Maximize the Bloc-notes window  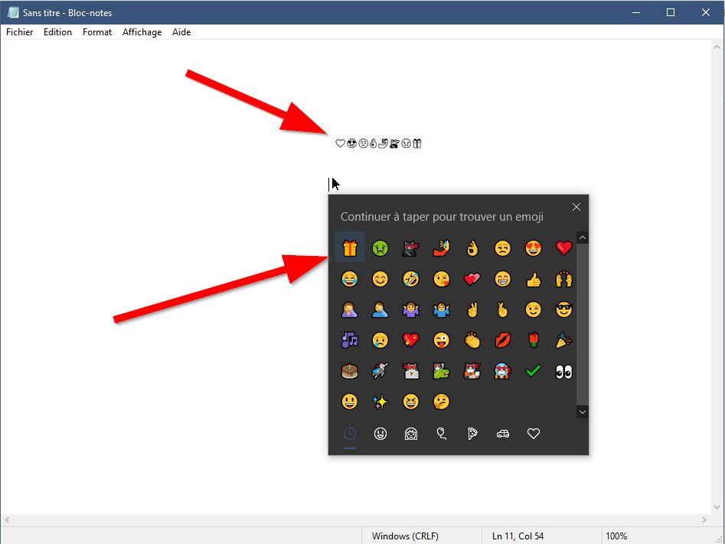[x=671, y=12]
